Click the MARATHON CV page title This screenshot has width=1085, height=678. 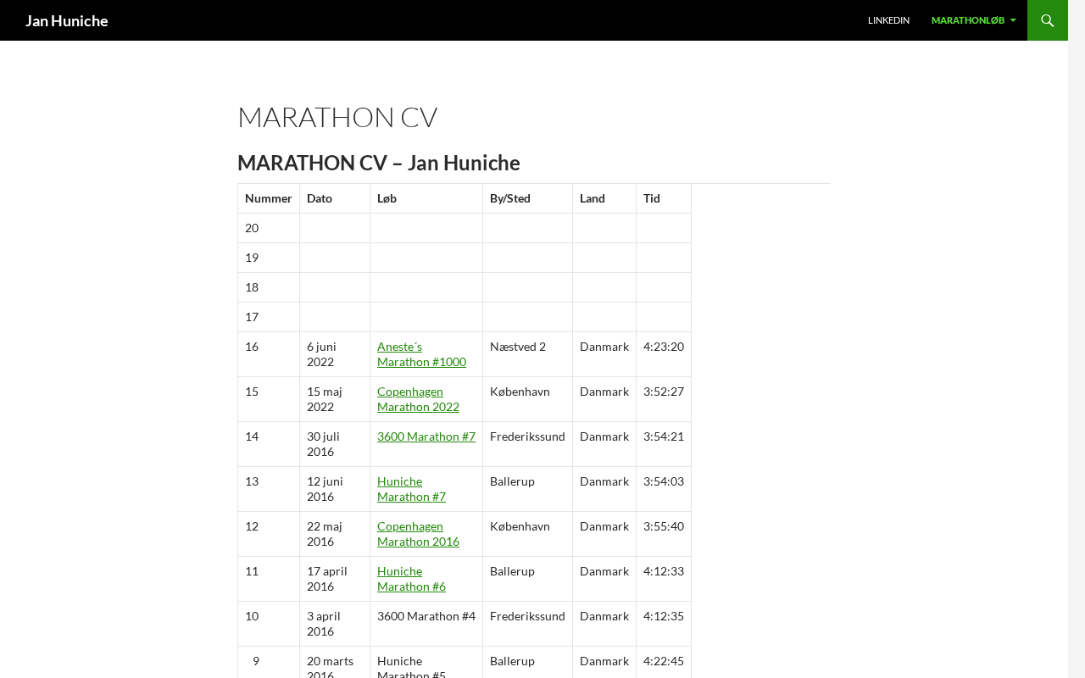point(337,117)
